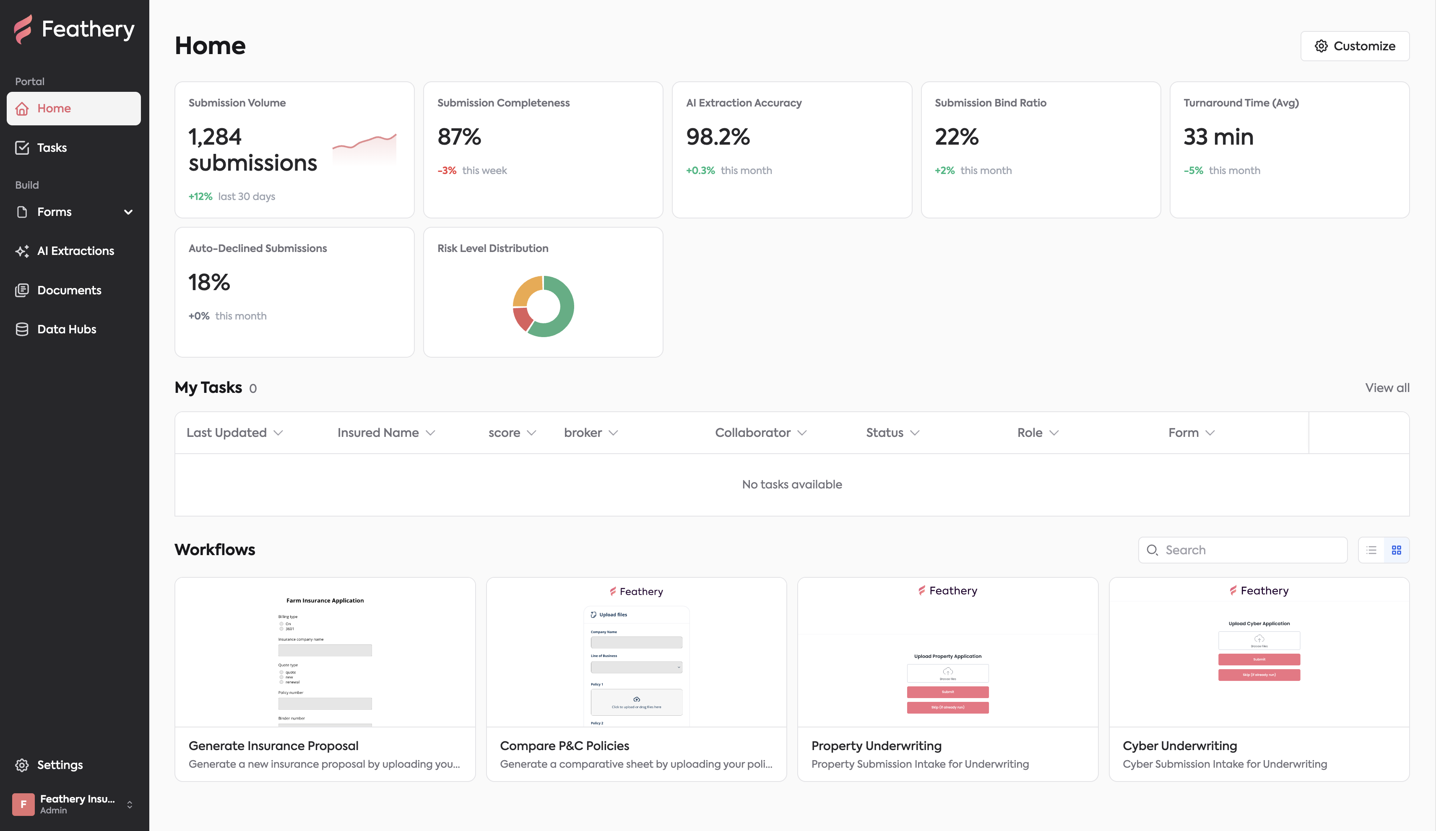The image size is (1436, 831).
Task: Click the Auto-Declined Submissions card
Action: pyautogui.click(x=294, y=292)
